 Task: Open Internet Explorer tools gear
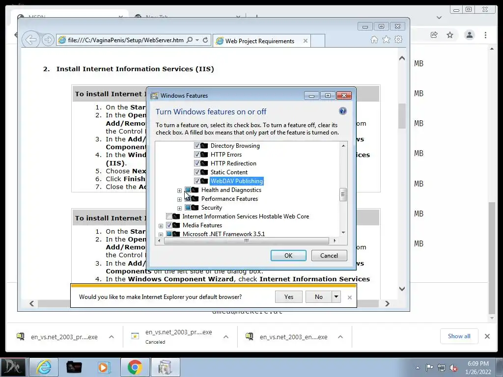tap(398, 39)
